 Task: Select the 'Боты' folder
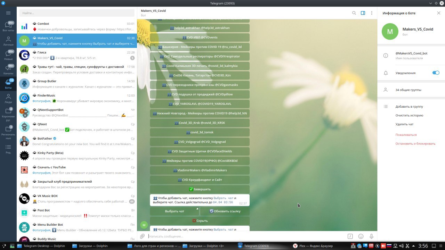coord(8,84)
